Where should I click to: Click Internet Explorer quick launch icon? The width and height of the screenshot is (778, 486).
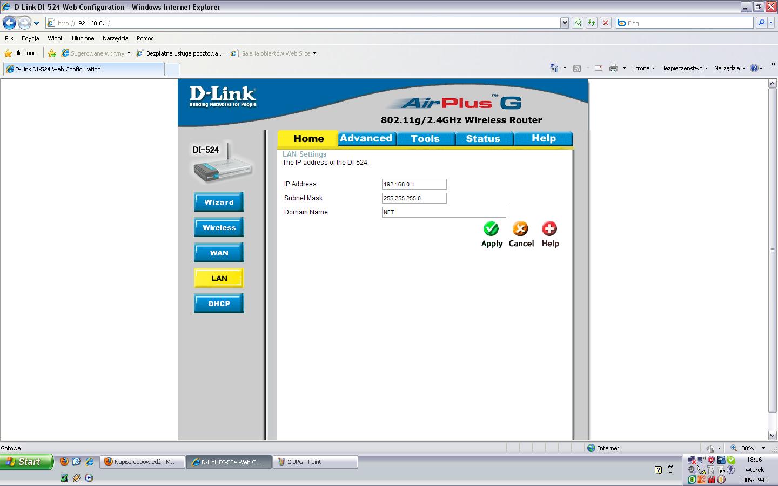click(90, 462)
